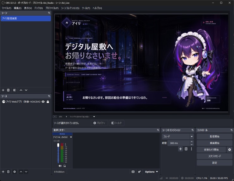Open the mixer Options dropdown
The width and height of the screenshot is (234, 181).
click(151, 172)
